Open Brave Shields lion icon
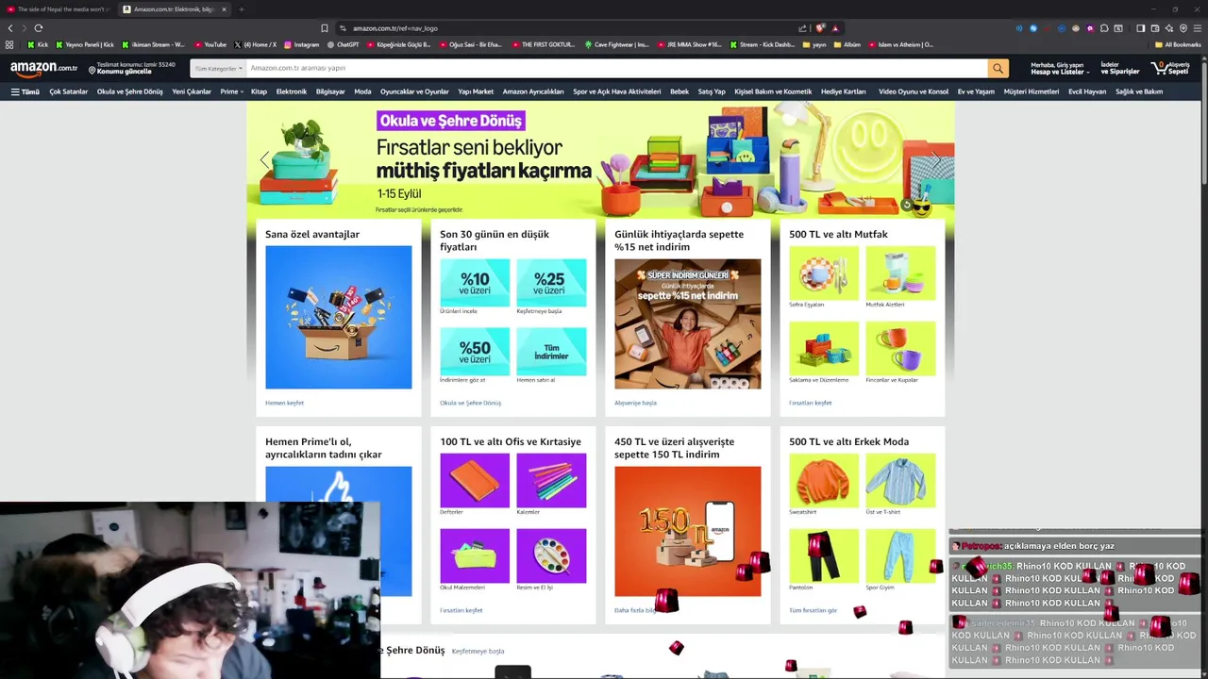 pyautogui.click(x=820, y=28)
